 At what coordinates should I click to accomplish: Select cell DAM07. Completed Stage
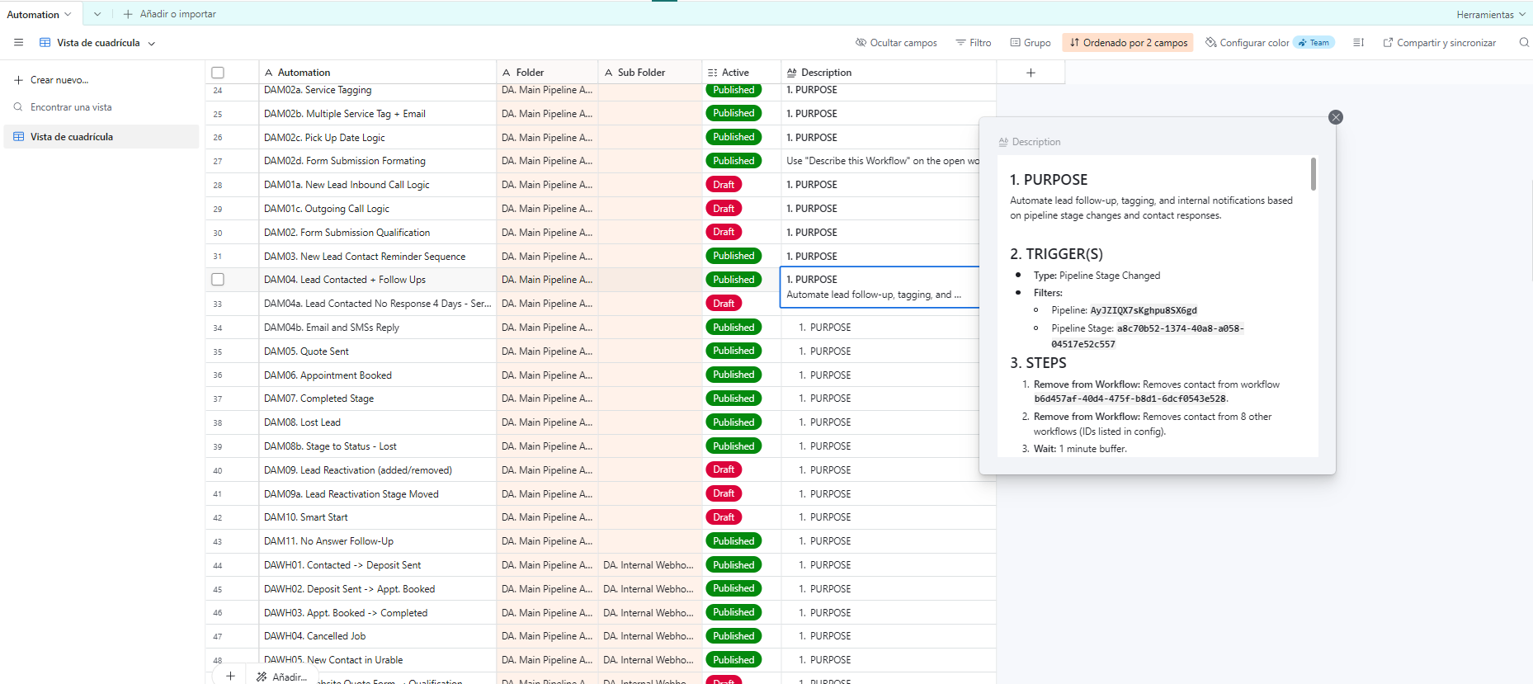tap(377, 399)
